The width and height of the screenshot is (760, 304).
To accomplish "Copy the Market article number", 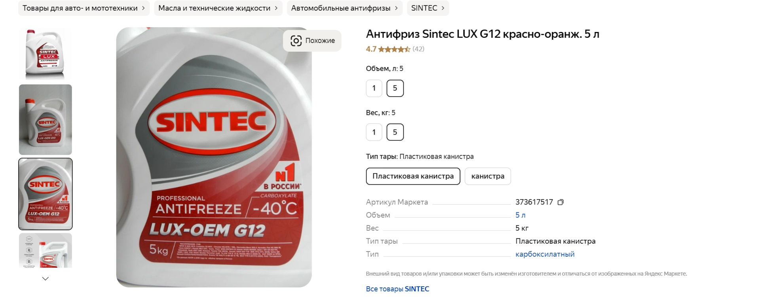I will [560, 202].
